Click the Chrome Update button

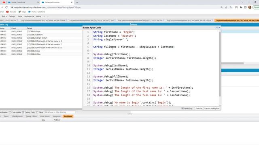pyautogui.click(x=256, y=7)
